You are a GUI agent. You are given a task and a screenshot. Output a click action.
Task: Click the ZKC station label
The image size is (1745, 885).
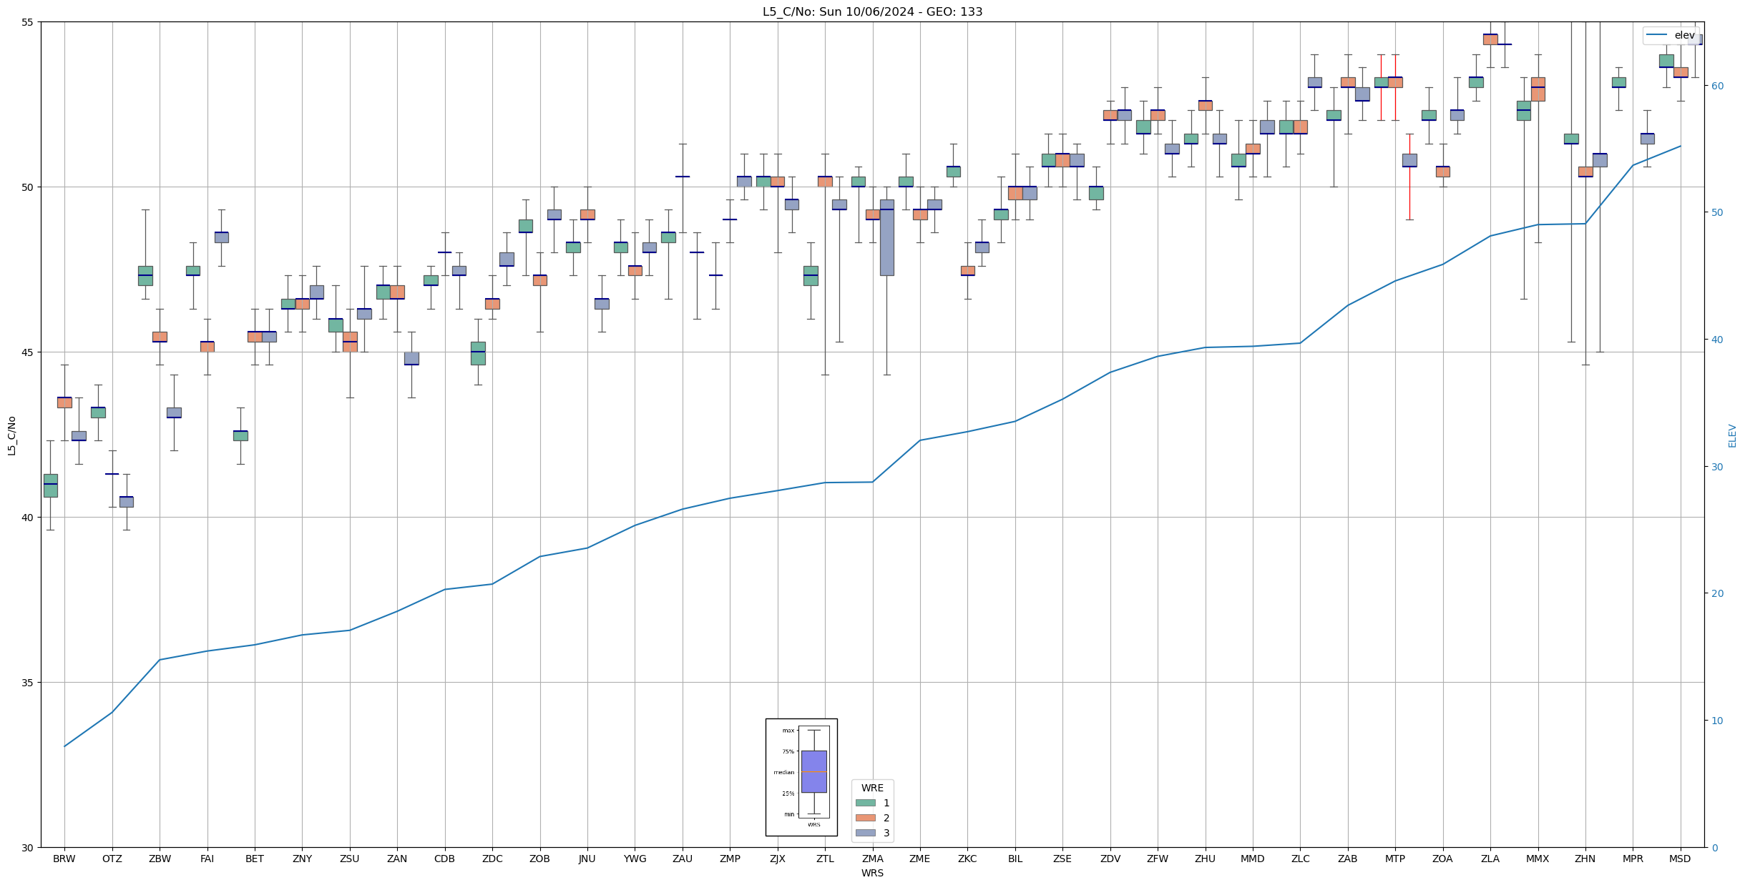(967, 859)
